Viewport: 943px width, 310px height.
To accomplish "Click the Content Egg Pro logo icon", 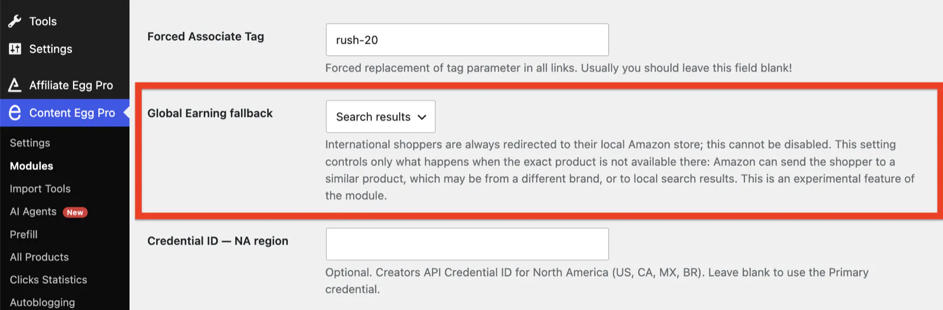I will (15, 113).
